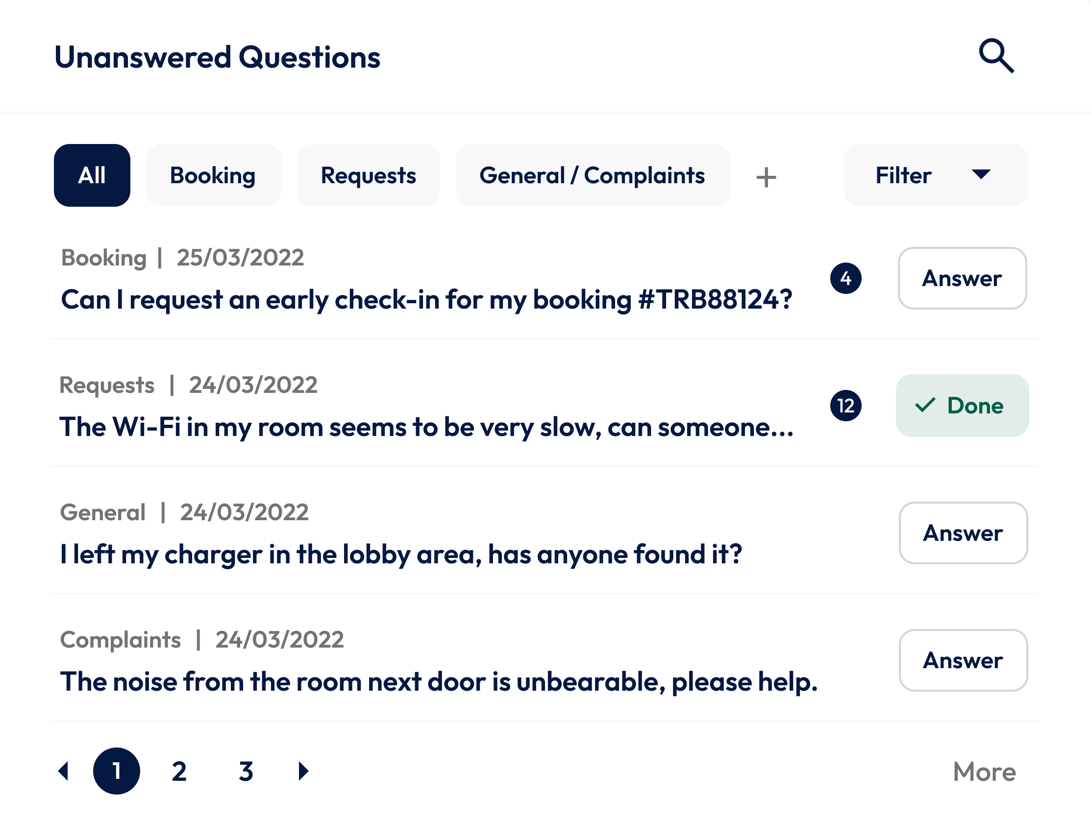Jump to page 3

coord(246,771)
